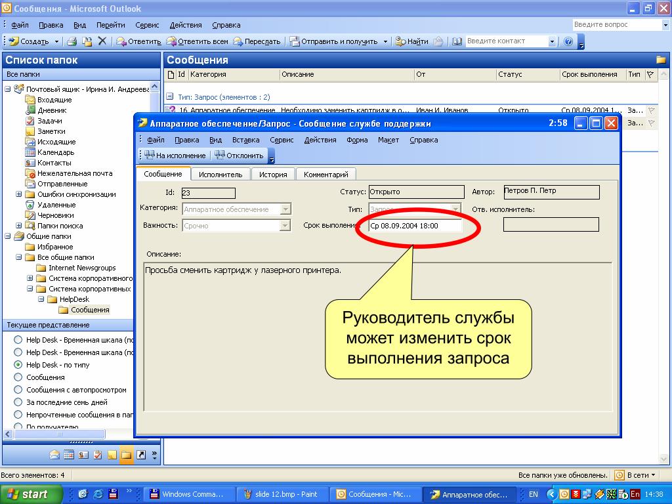672x504 pixels.
Task: Open the Категория combo box dropdown
Action: 285,209
